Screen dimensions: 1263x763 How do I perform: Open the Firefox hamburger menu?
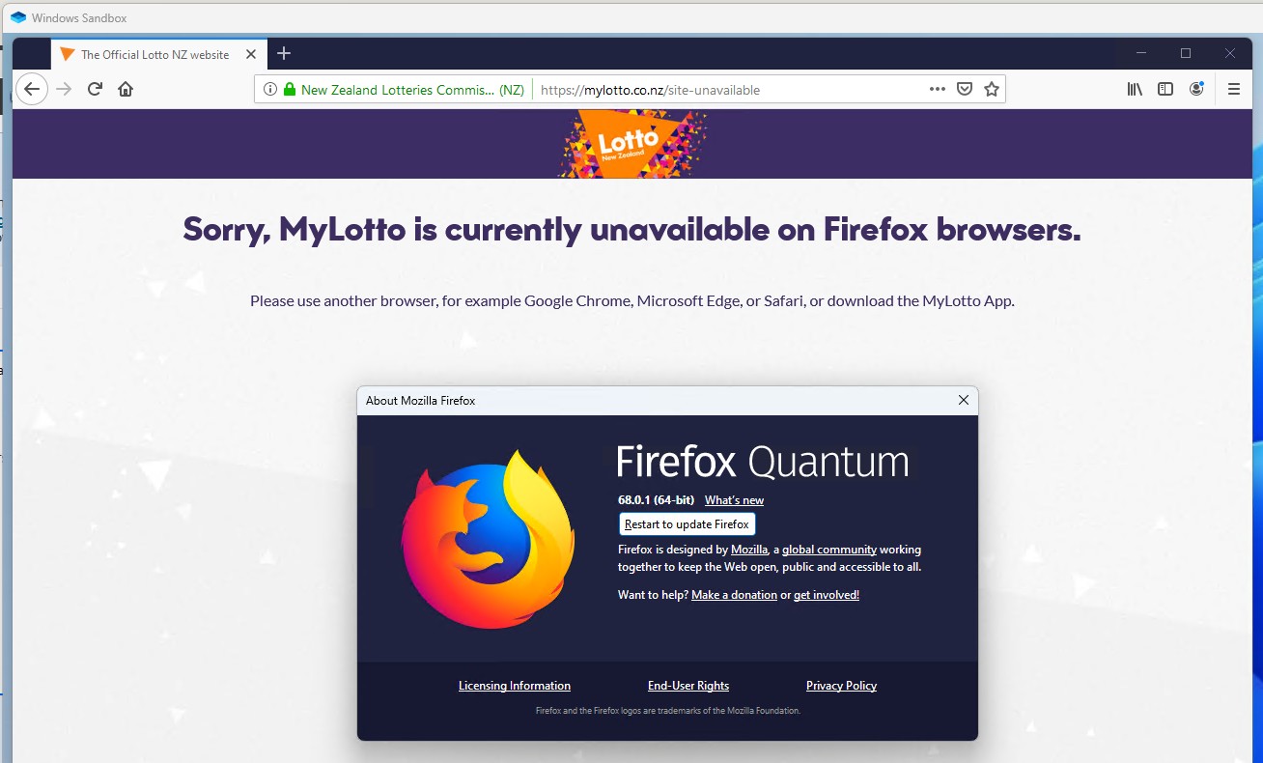click(x=1234, y=89)
